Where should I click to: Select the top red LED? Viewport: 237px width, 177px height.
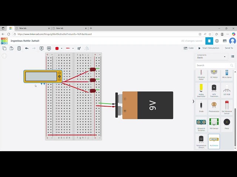click(x=93, y=69)
